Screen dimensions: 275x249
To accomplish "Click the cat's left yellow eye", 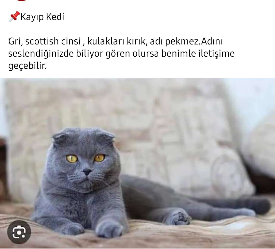I will 72,159.
